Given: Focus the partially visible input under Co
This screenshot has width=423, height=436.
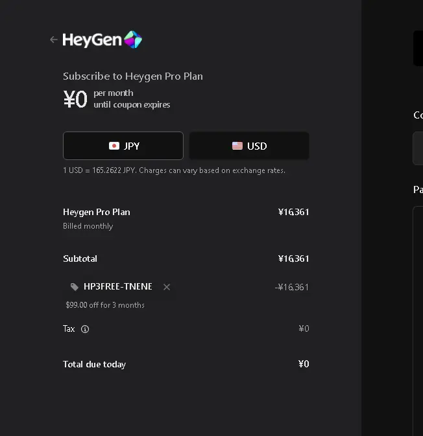Looking at the screenshot, I should click(418, 148).
